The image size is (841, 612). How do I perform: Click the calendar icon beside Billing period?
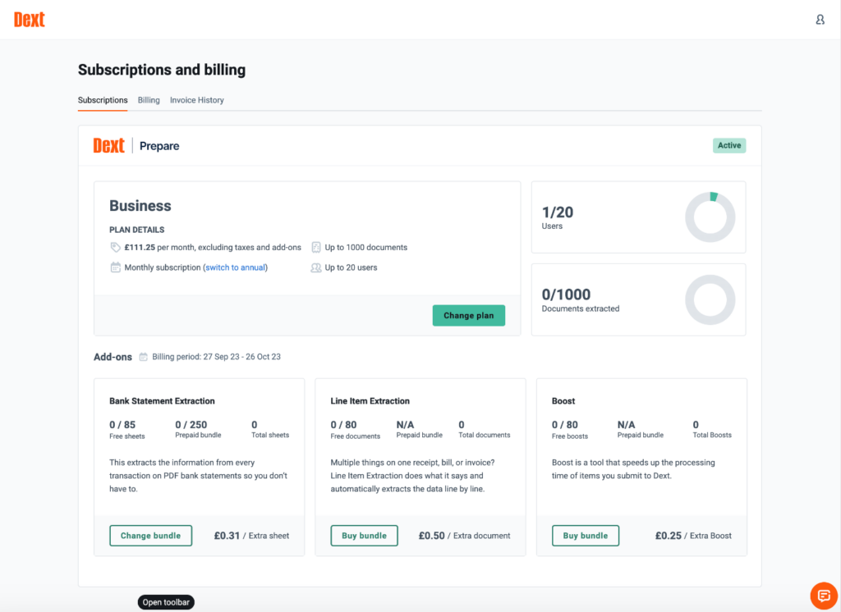(x=143, y=357)
